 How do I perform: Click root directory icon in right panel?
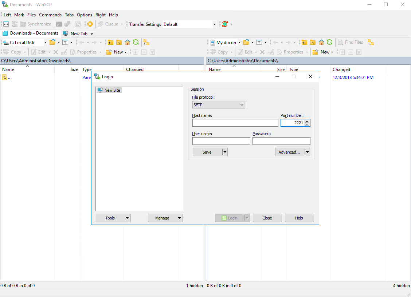click(x=313, y=42)
